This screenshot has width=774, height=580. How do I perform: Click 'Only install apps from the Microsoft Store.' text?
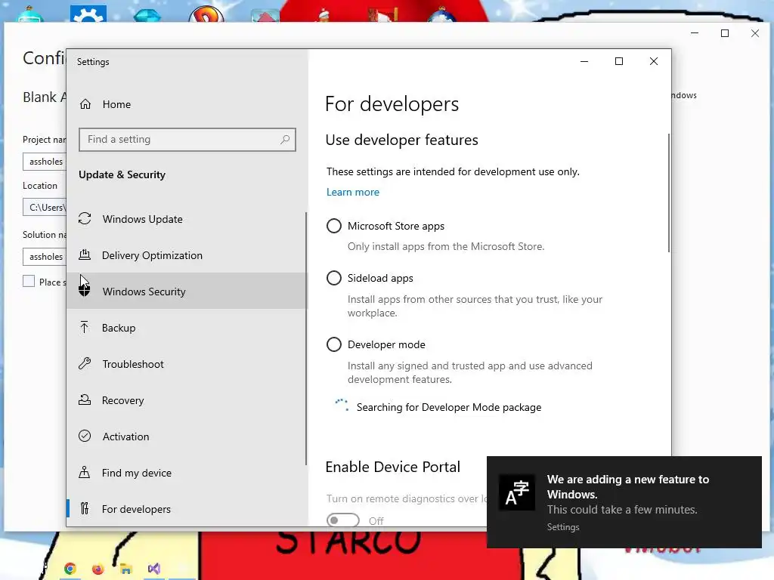[x=446, y=247]
